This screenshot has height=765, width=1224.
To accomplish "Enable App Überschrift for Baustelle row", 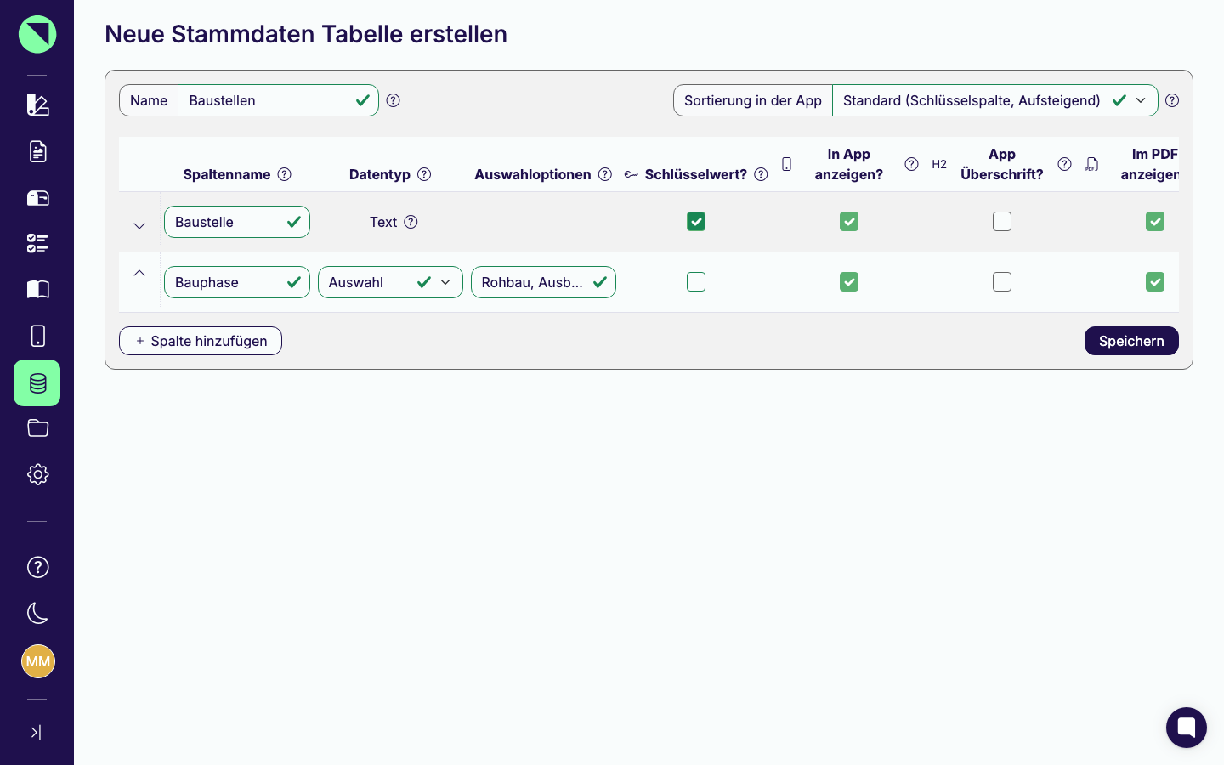I will (1002, 222).
